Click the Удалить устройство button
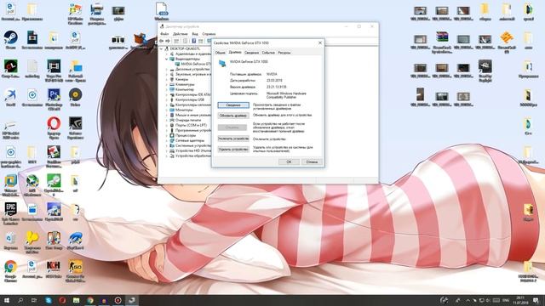Image resolution: width=545 pixels, height=306 pixels. click(233, 150)
